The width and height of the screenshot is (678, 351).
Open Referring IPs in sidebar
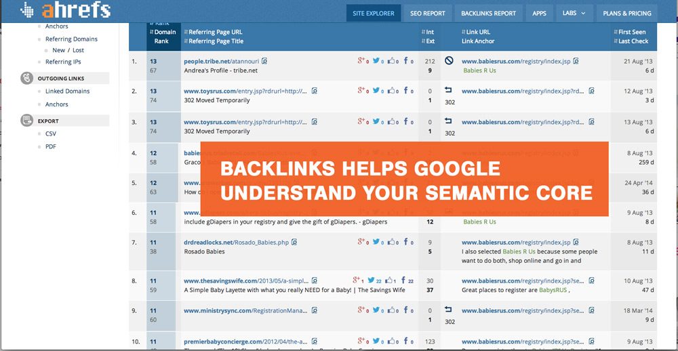[63, 62]
